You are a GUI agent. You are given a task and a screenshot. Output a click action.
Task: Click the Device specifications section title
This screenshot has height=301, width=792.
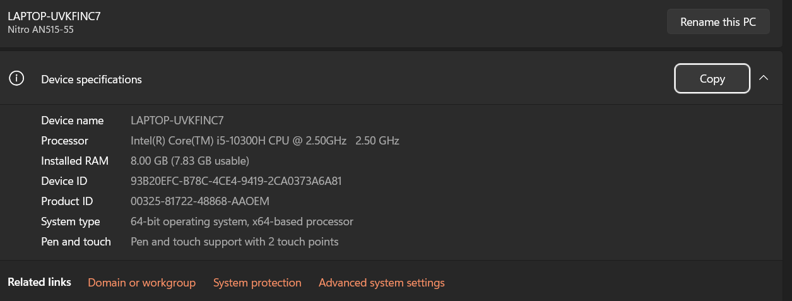point(92,80)
